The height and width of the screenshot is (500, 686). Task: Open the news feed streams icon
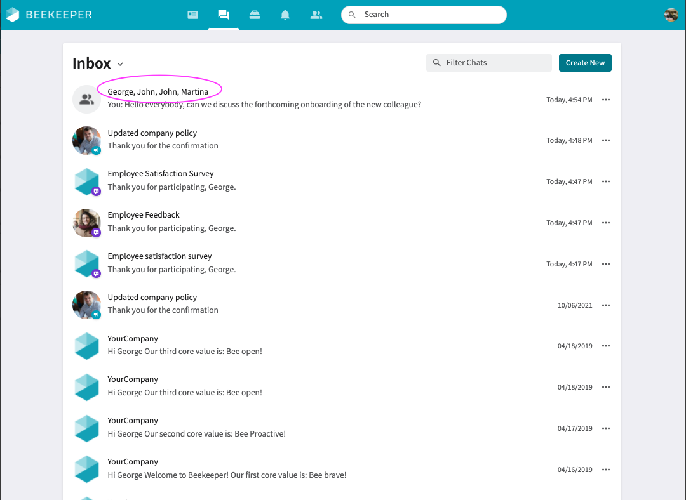tap(192, 15)
